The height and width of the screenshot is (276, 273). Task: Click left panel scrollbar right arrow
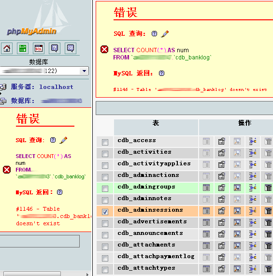87,274
